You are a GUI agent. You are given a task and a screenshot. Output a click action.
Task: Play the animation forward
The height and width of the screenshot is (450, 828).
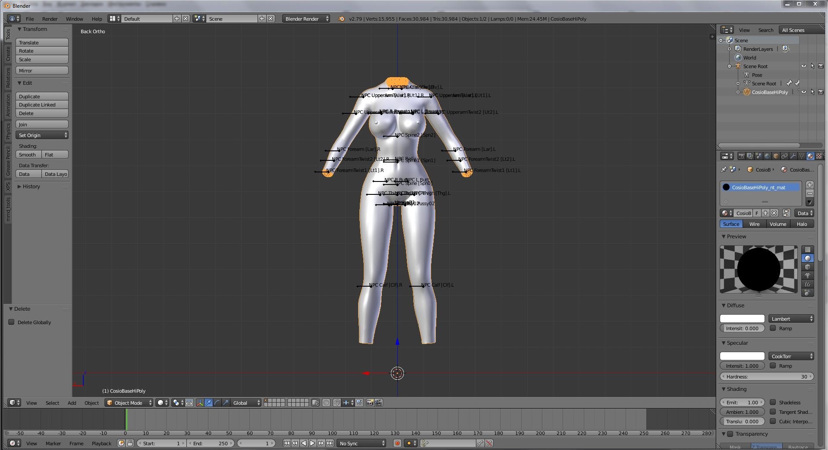click(312, 443)
